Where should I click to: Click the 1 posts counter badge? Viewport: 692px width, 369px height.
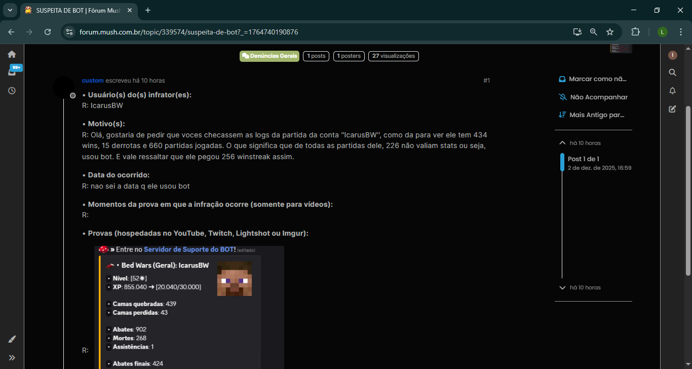point(316,56)
